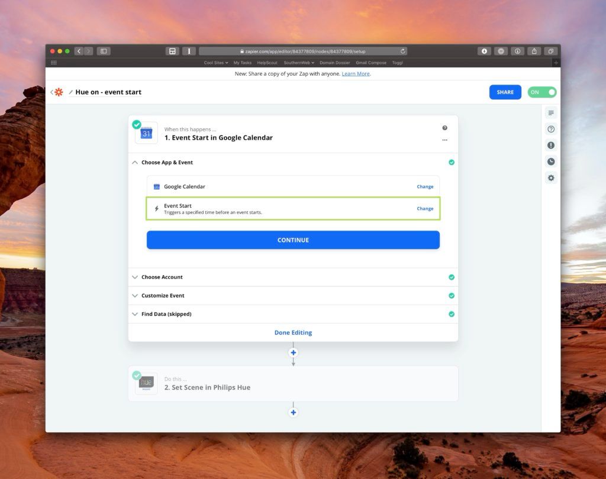Click the green checkmark for Choose Account

point(451,277)
